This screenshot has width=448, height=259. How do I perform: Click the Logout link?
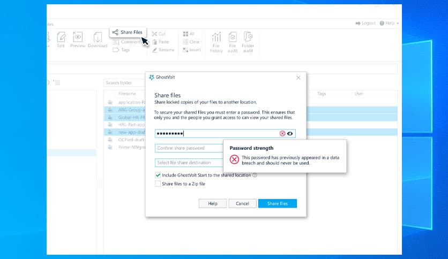[x=365, y=23]
